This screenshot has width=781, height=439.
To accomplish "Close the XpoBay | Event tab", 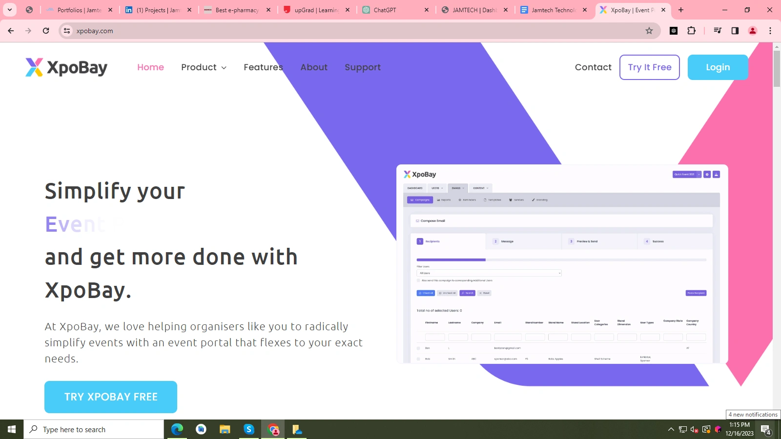I will tap(663, 10).
